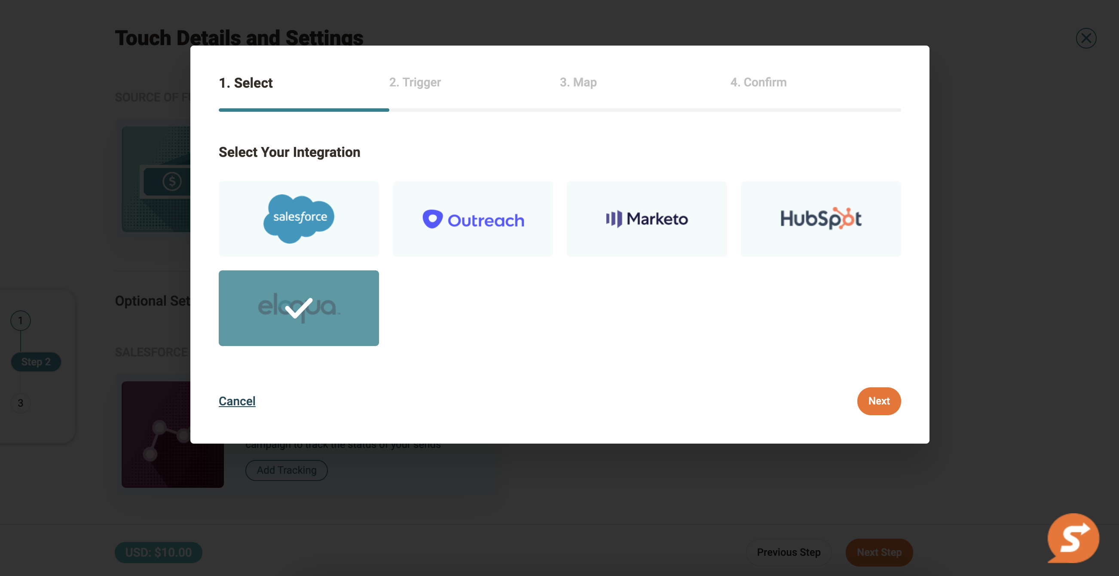
Task: Close the Touch Details page with X
Action: tap(1085, 38)
